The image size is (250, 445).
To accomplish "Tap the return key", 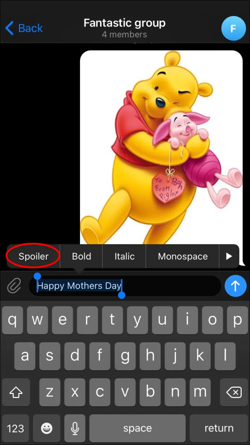I will pyautogui.click(x=219, y=429).
